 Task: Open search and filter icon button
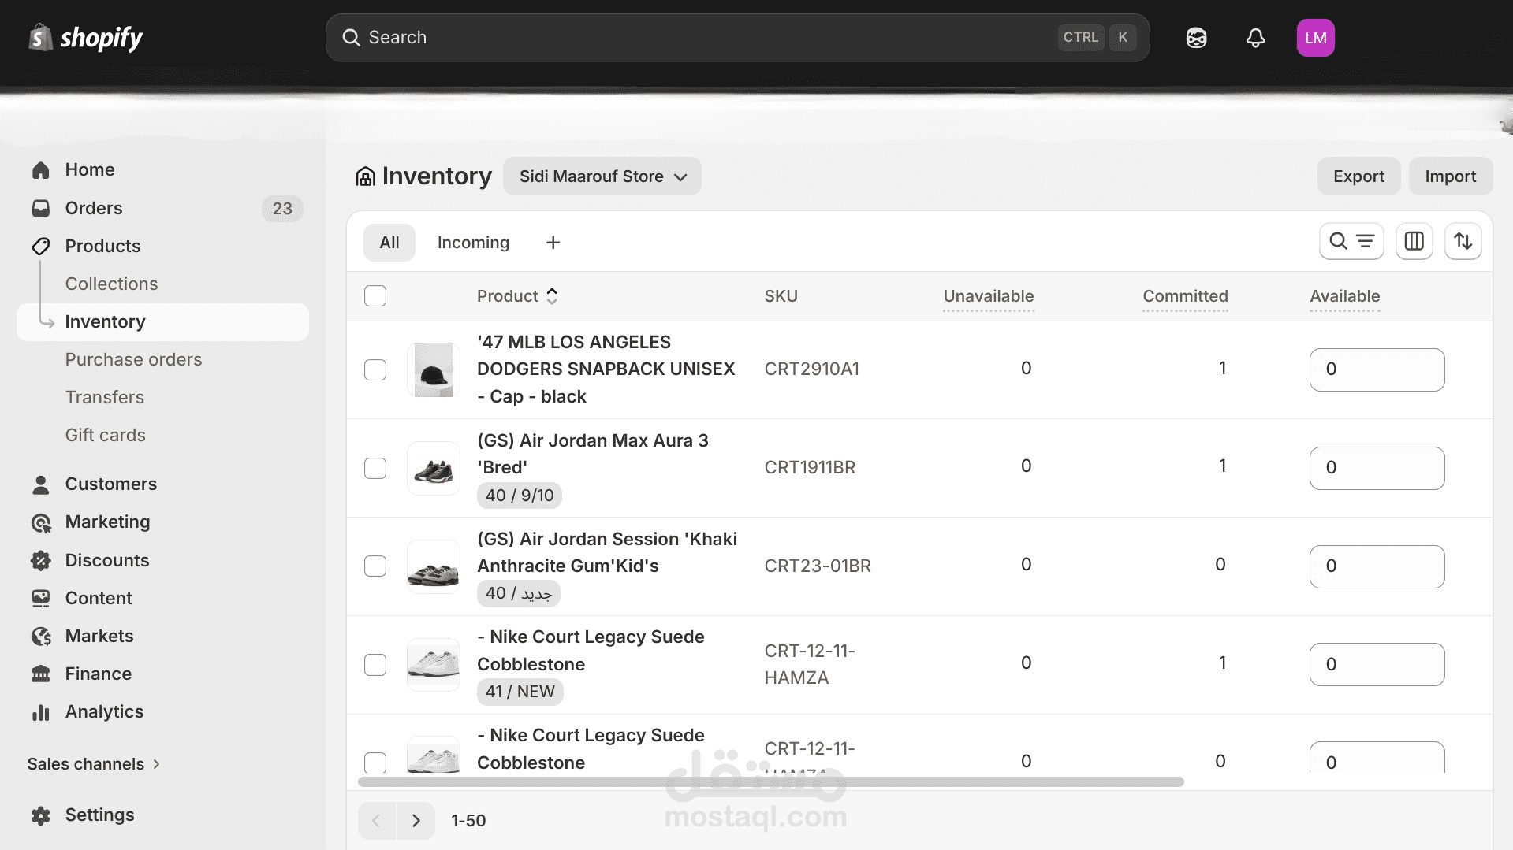click(x=1351, y=241)
